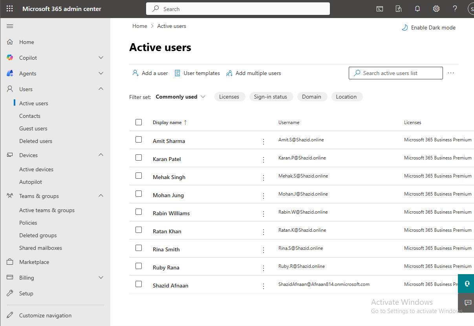Image resolution: width=474 pixels, height=326 pixels.
Task: Sort by Display name column header
Action: 170,123
